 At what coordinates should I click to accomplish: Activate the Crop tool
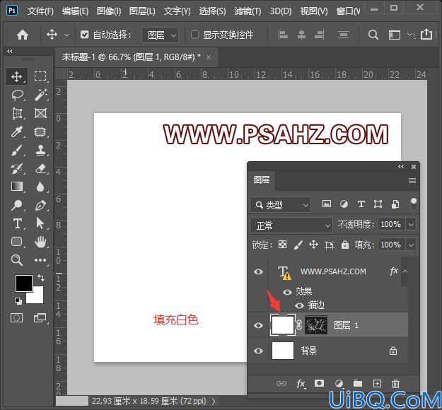click(x=17, y=113)
